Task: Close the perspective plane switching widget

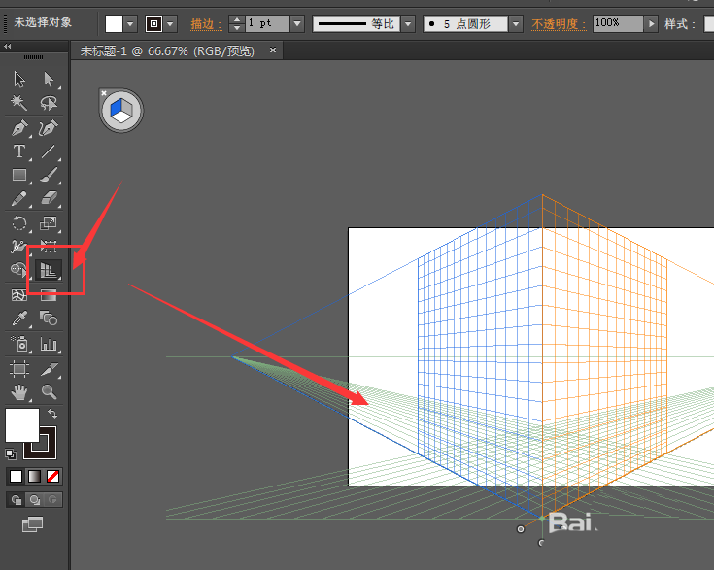Action: coord(104,93)
